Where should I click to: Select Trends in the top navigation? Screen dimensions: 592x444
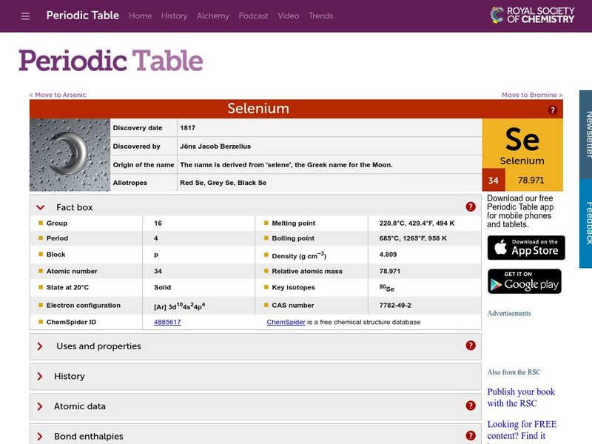tap(321, 16)
